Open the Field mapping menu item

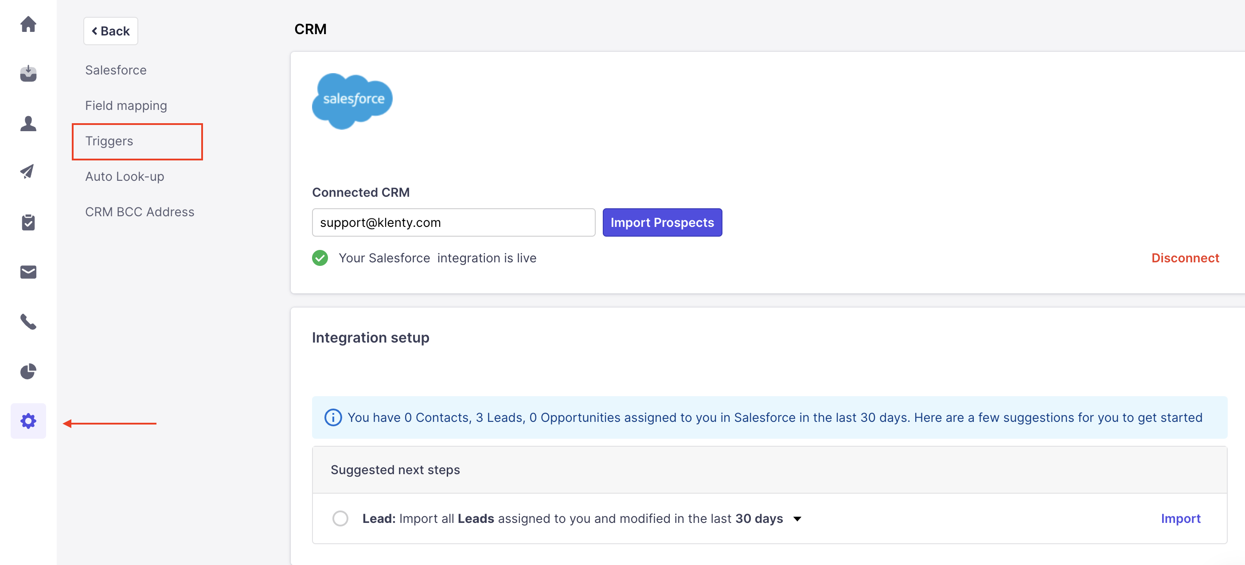pyautogui.click(x=126, y=105)
